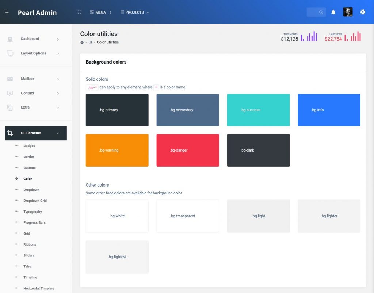The image size is (374, 293).
Task: Select the .bg-light swatch
Action: coord(258,216)
